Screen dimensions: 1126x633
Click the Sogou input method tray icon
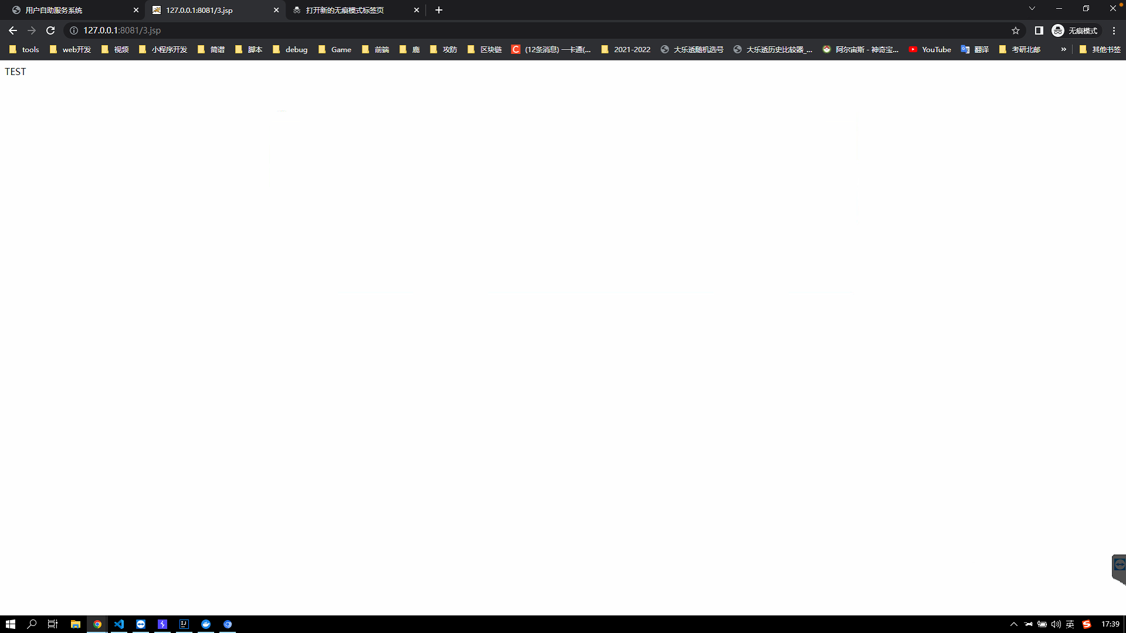1087,624
